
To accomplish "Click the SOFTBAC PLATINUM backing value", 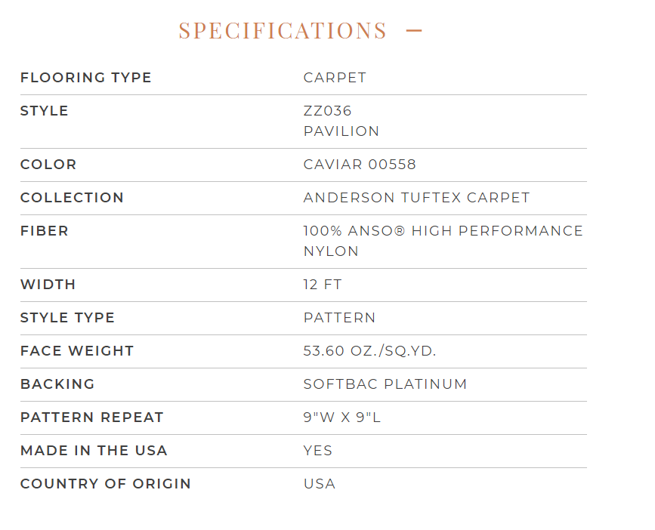I will (385, 384).
